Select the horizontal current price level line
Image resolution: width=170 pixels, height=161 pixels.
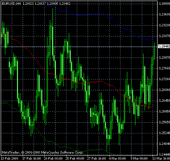tap(79, 47)
